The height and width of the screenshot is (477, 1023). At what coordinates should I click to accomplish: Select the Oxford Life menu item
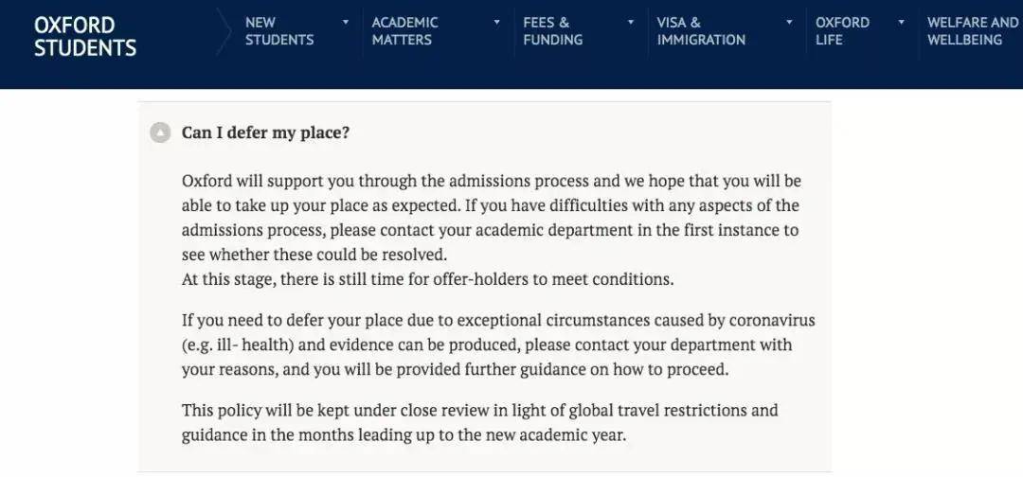[x=842, y=31]
